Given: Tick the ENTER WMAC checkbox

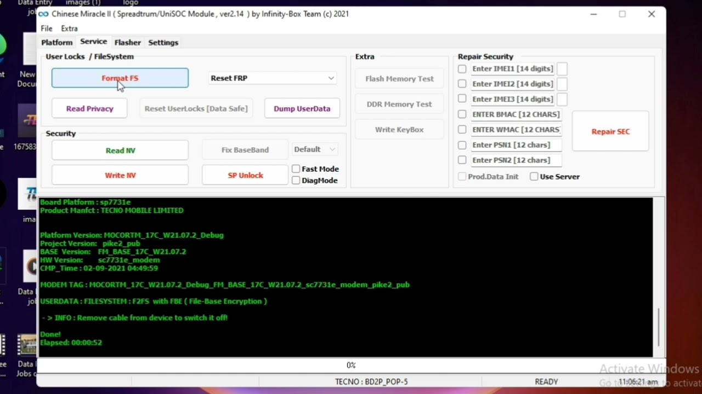Looking at the screenshot, I should [462, 129].
